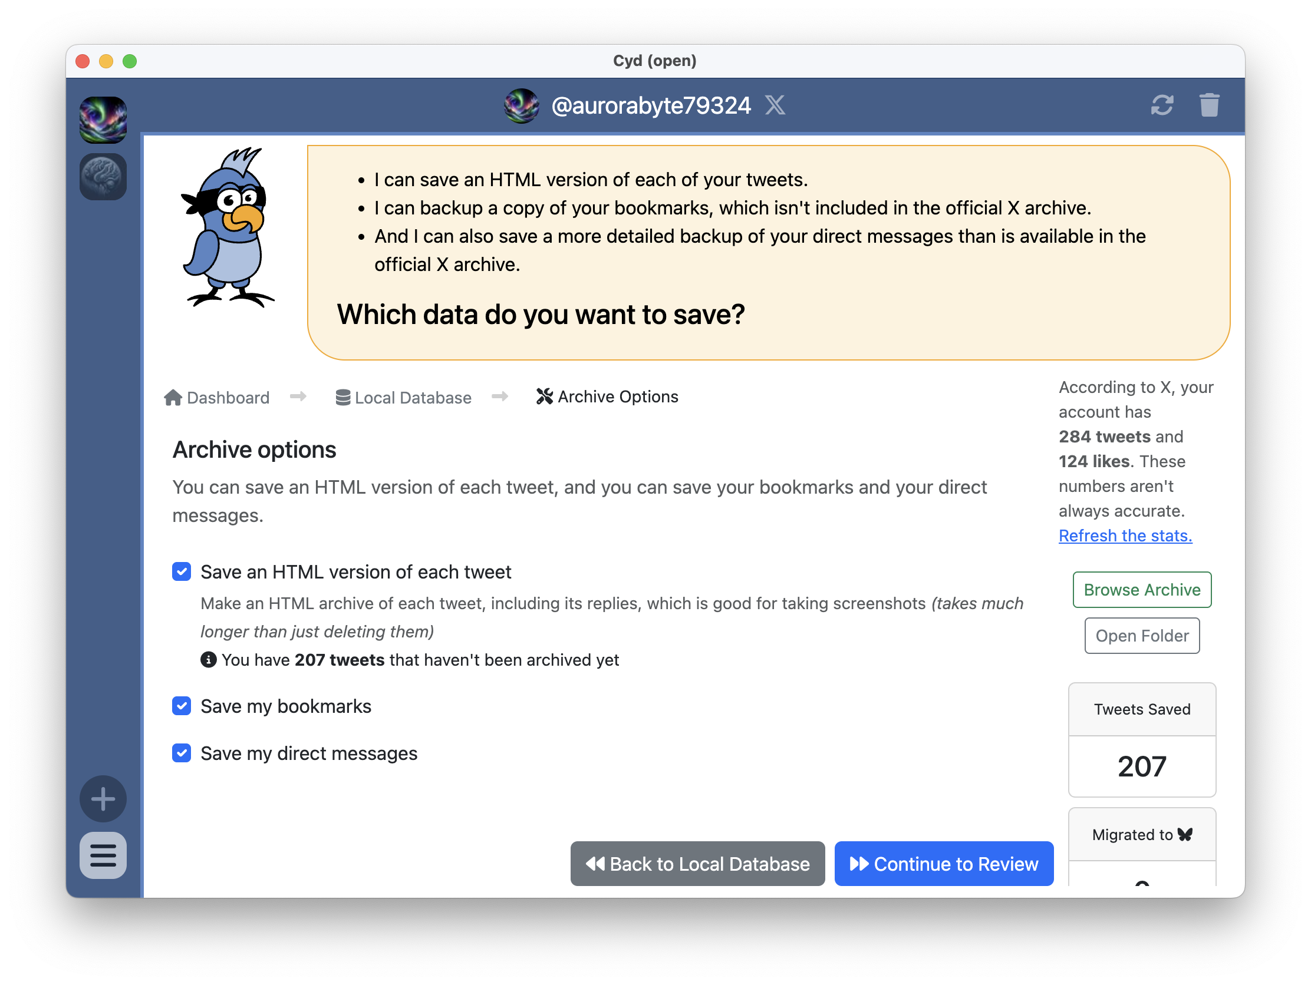Viewport: 1311px width, 985px height.
Task: Click Continue to Review button
Action: point(943,864)
